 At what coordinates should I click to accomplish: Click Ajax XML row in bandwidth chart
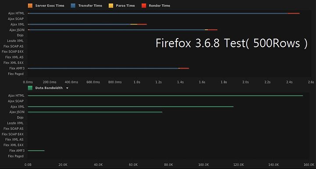click(17, 107)
